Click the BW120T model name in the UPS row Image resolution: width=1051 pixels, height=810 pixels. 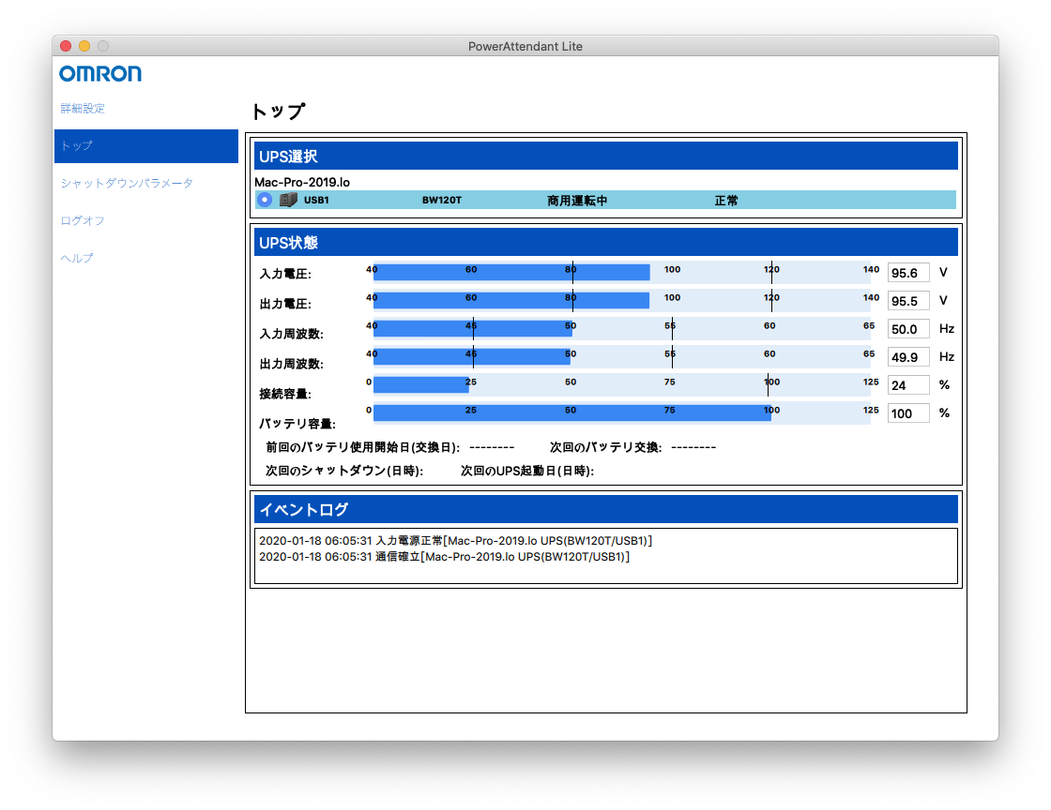point(441,201)
